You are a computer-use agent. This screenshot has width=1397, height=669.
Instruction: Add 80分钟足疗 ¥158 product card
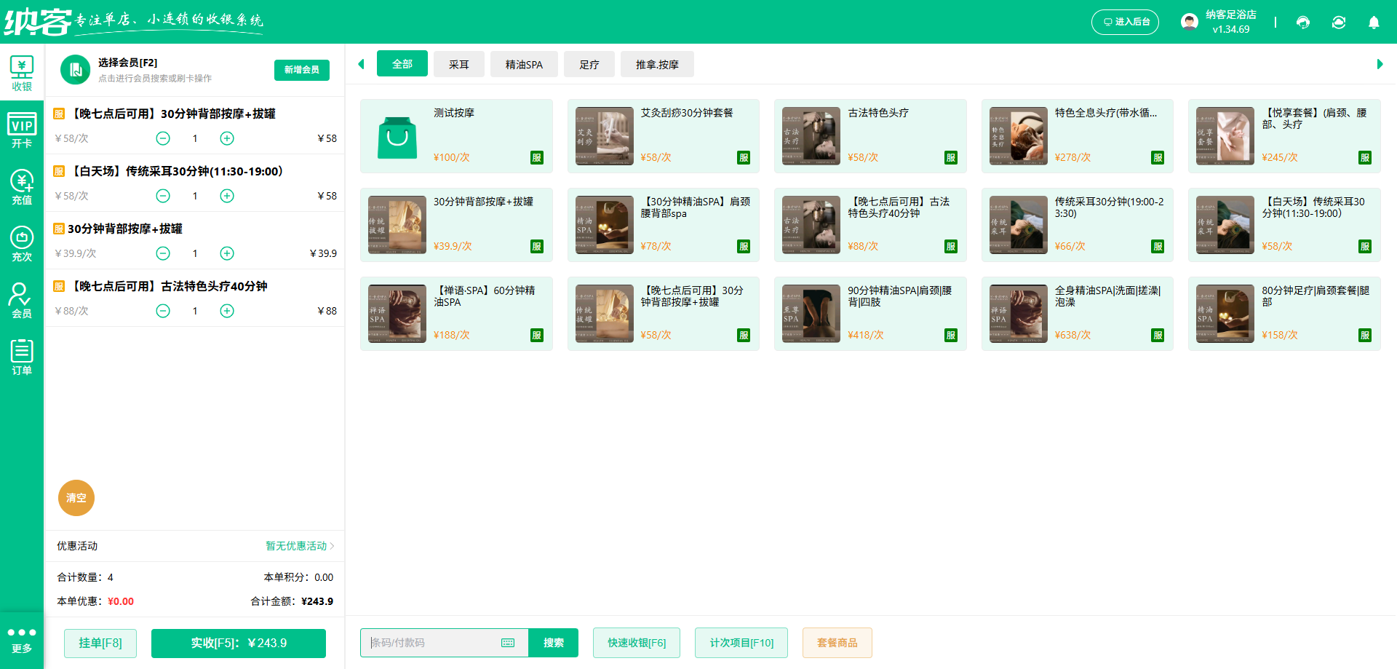point(1284,314)
